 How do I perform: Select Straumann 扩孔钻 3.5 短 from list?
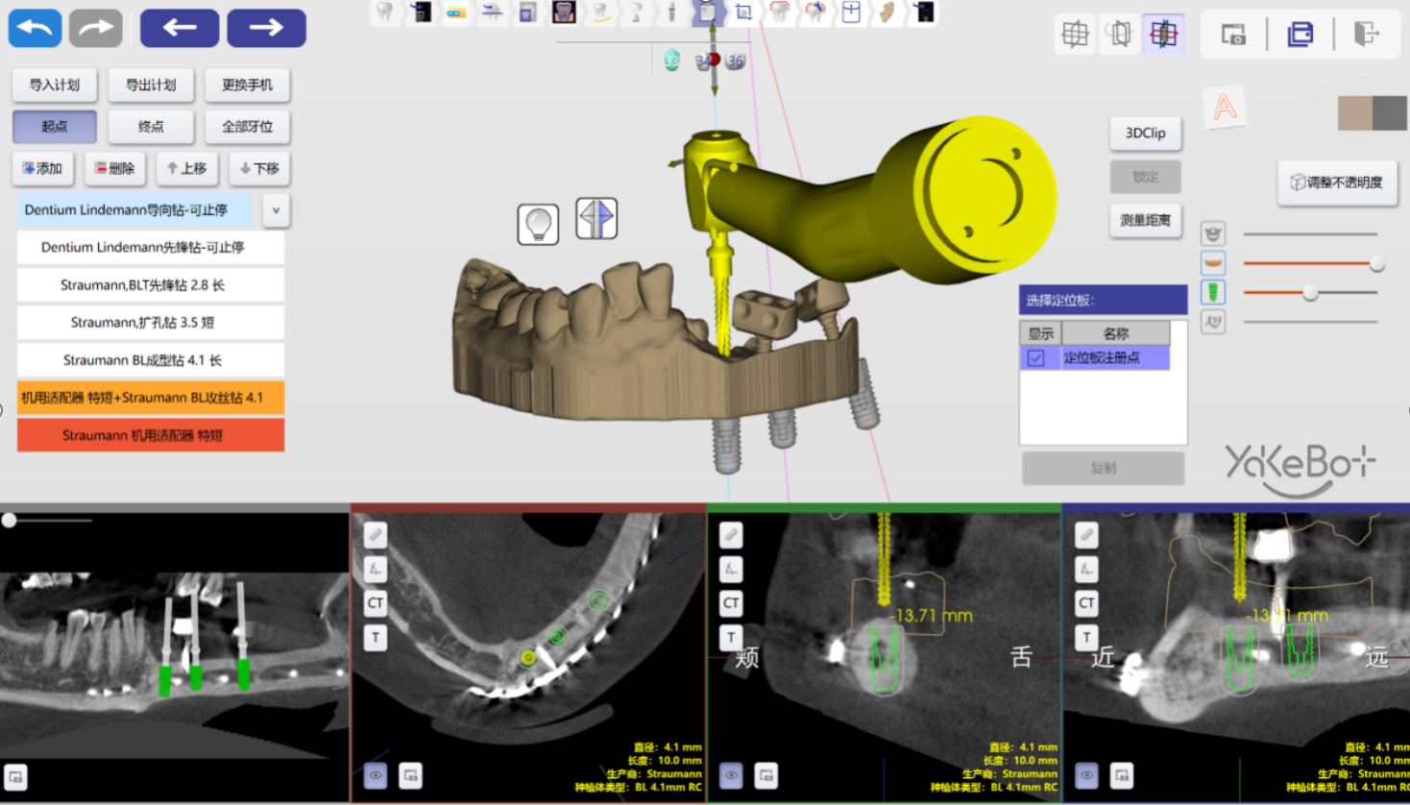pyautogui.click(x=151, y=323)
